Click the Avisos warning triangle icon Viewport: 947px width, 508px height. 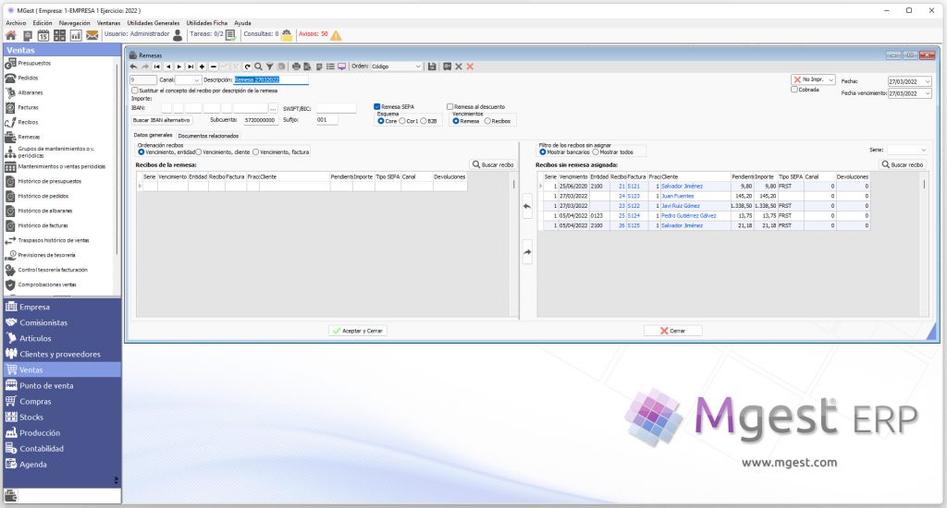[336, 36]
